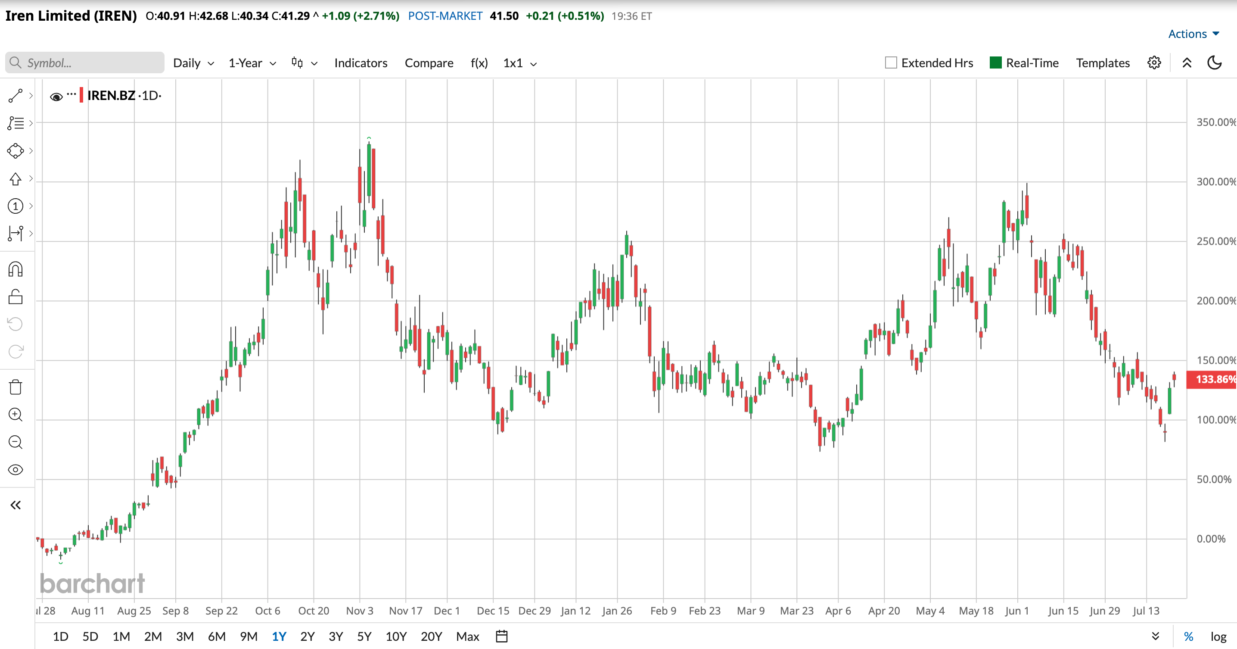Toggle the Real-Time green checkbox

[996, 63]
